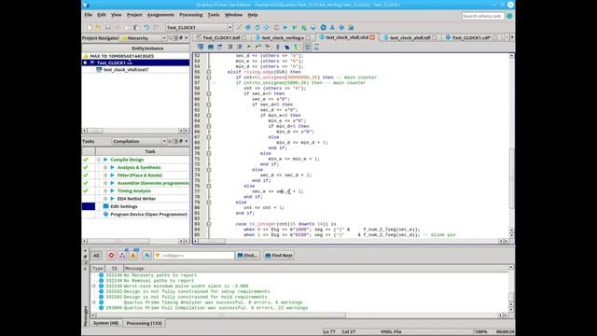Click the Search altera.com input box
597x336 pixels.
pyautogui.click(x=483, y=16)
